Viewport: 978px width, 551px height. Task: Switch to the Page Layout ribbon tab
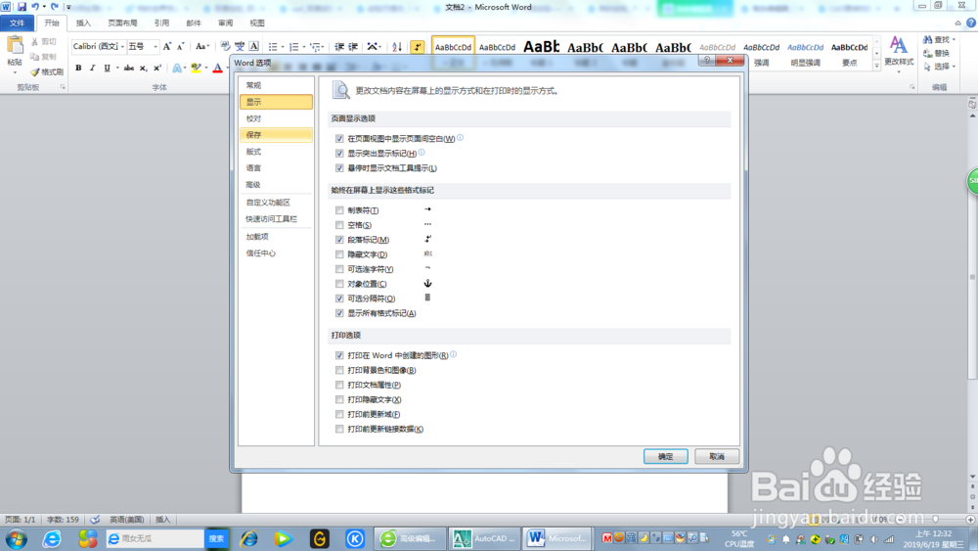coord(122,23)
